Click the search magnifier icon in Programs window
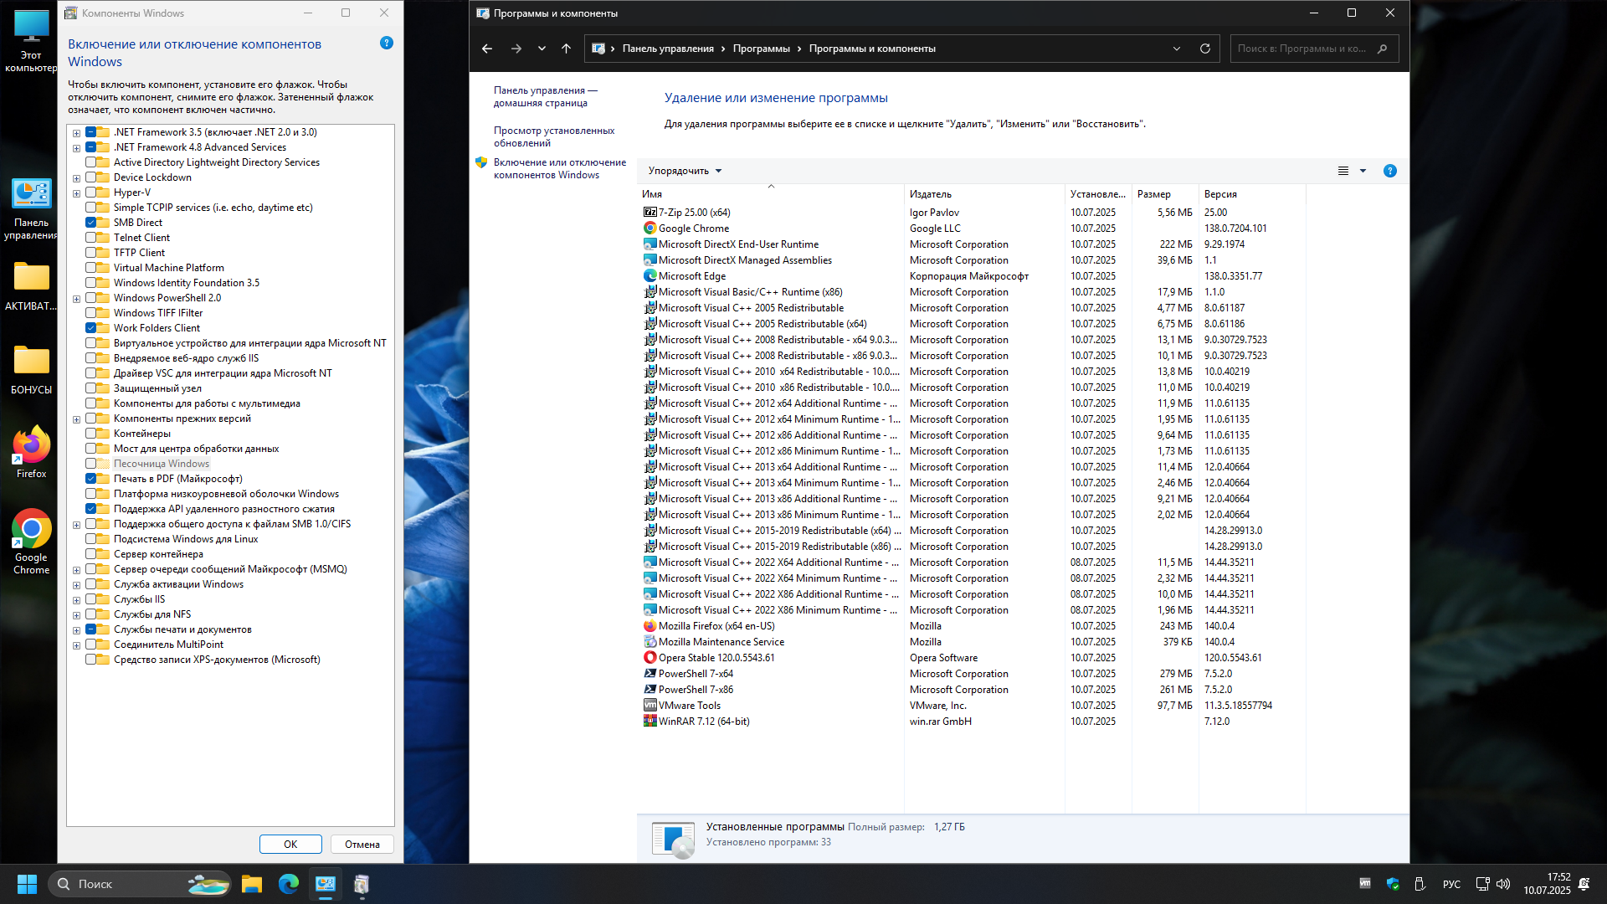This screenshot has width=1607, height=904. pyautogui.click(x=1382, y=49)
